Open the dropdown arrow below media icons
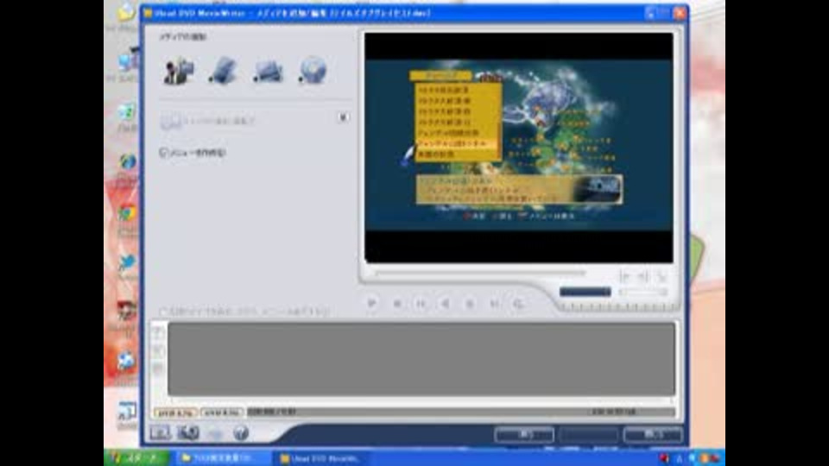The width and height of the screenshot is (829, 466). 343,117
